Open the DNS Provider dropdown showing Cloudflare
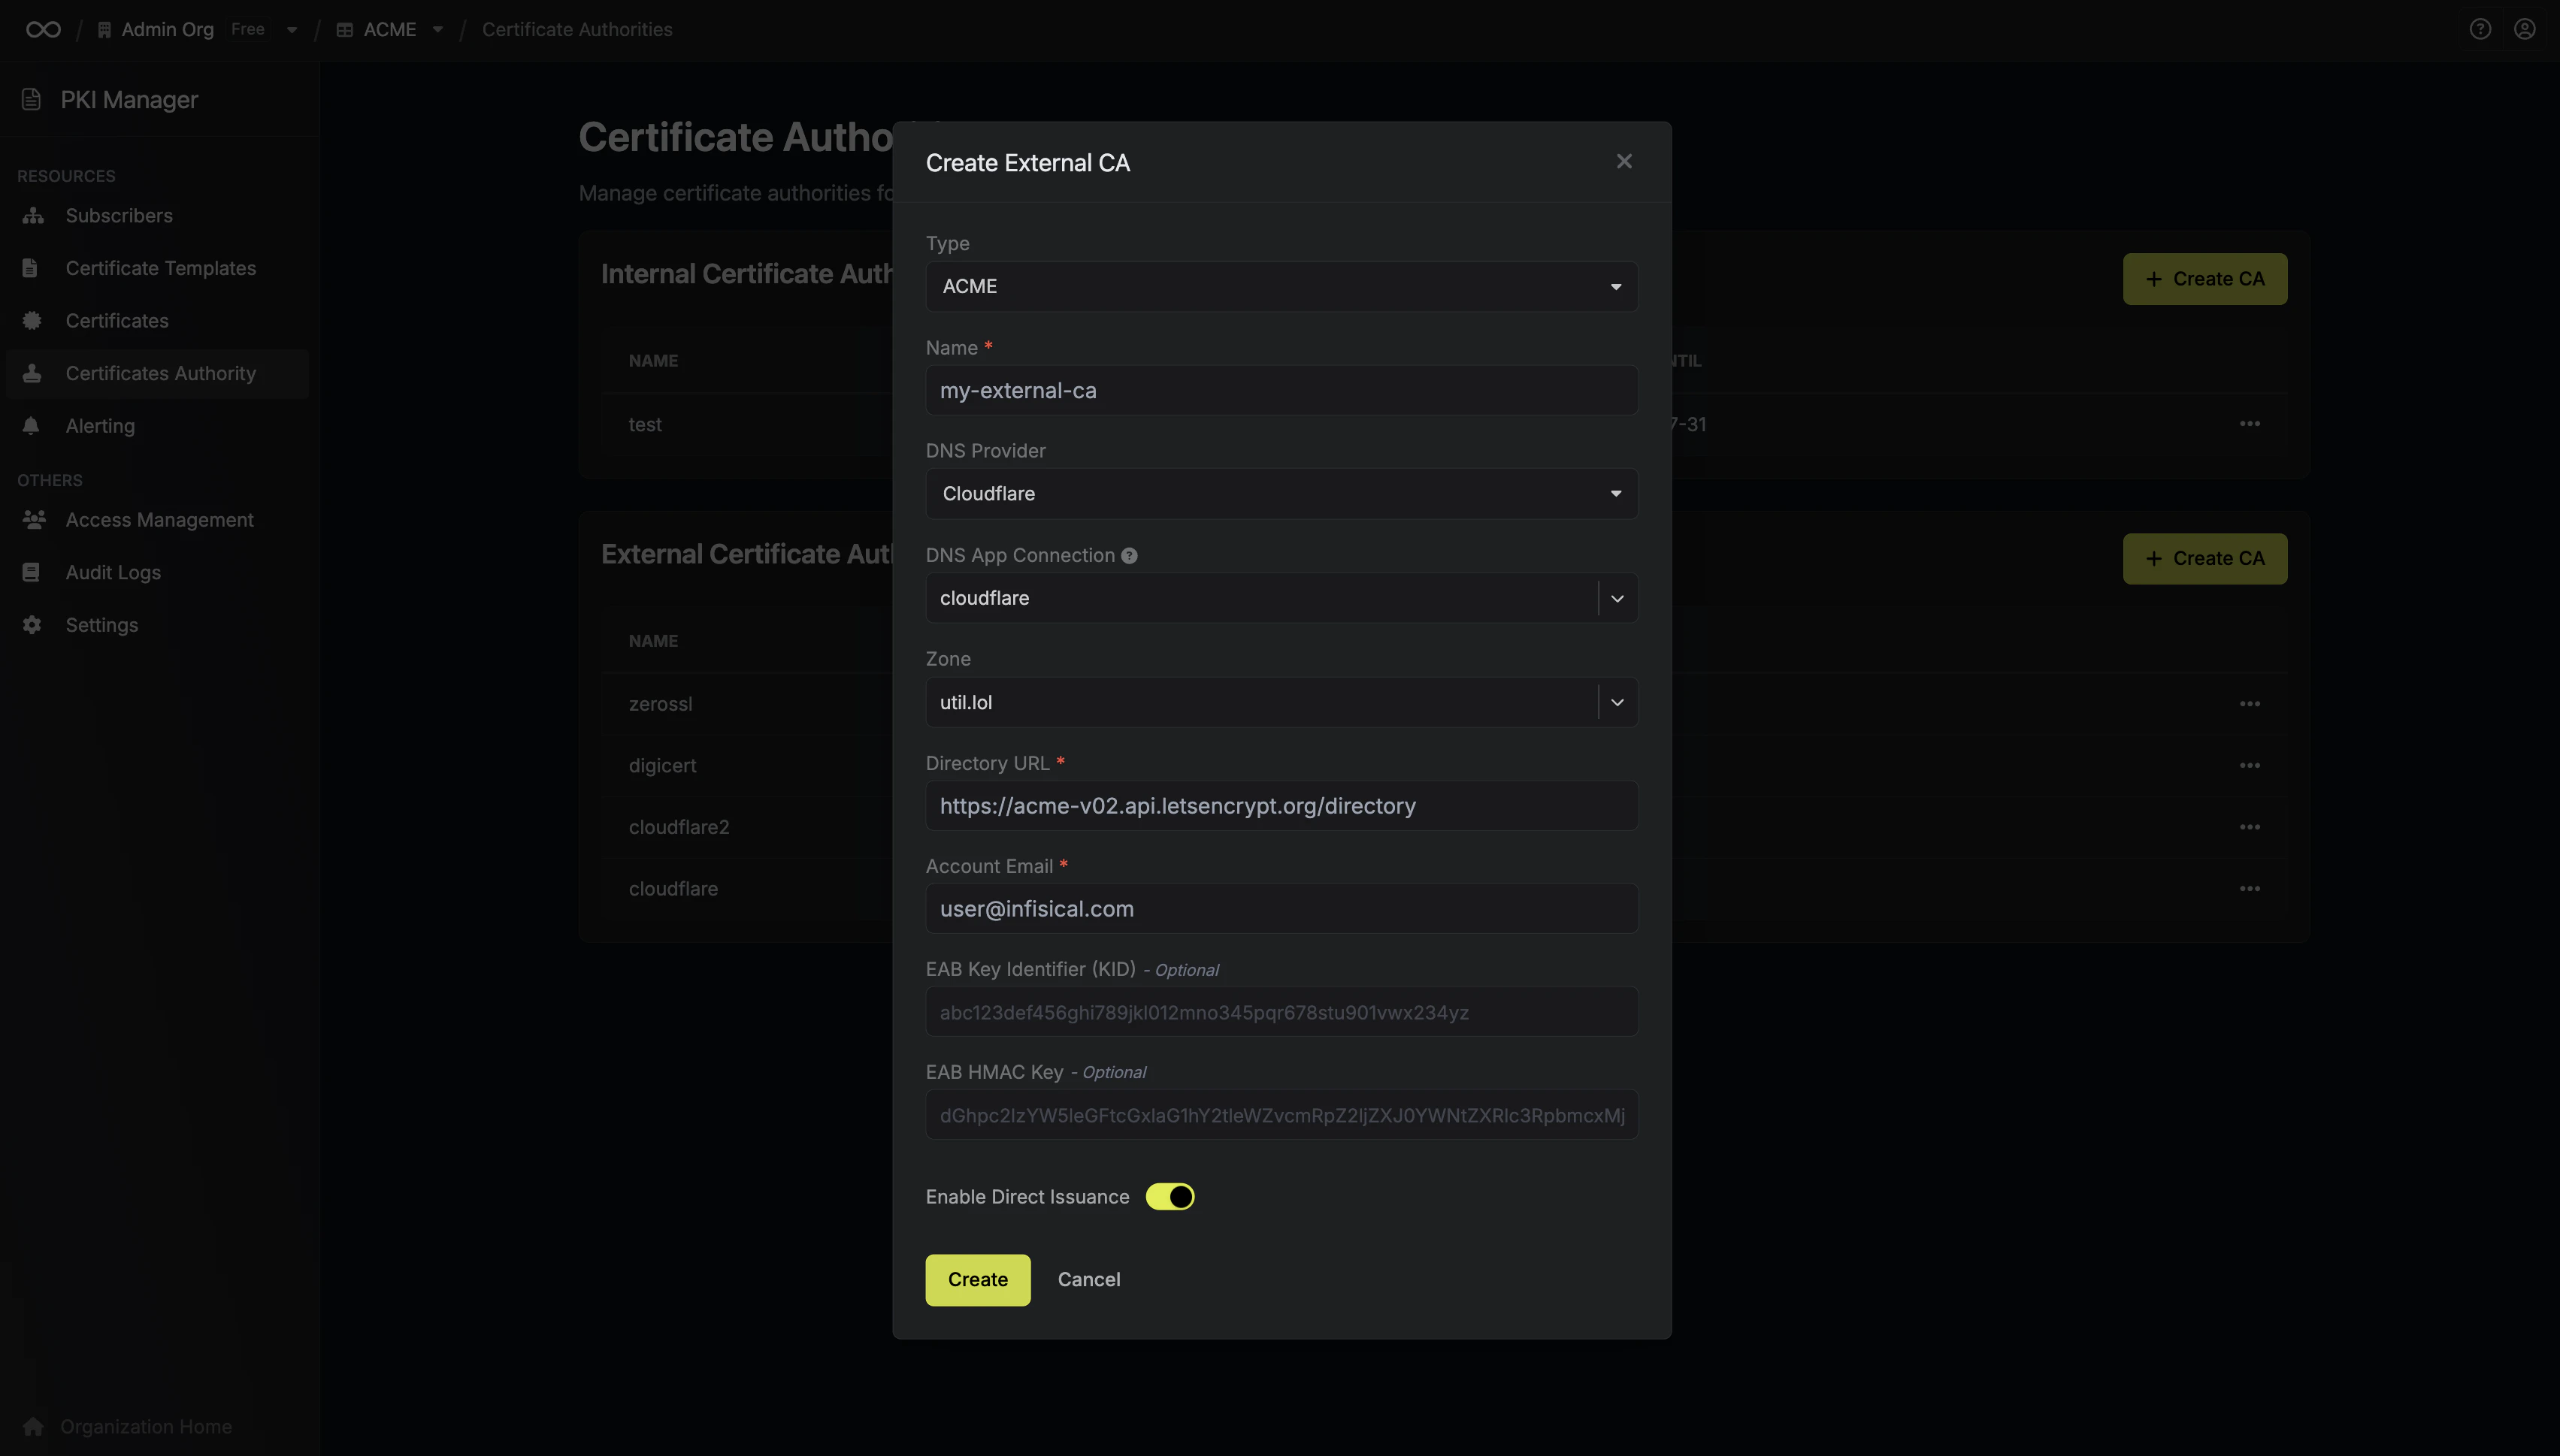 pyautogui.click(x=1282, y=493)
